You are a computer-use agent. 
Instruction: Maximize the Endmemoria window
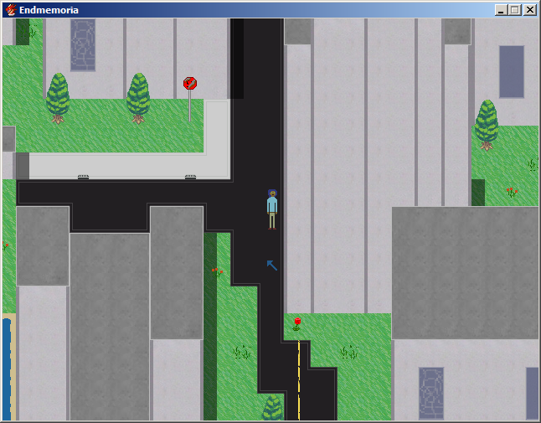514,10
